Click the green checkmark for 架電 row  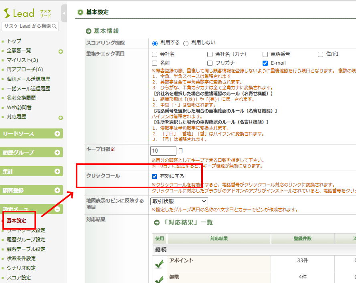tap(160, 279)
